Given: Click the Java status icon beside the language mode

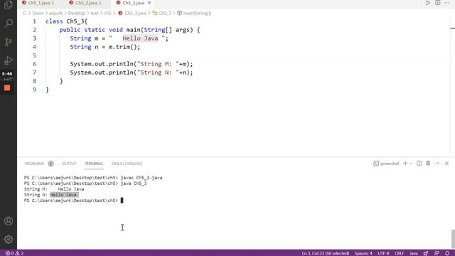Looking at the screenshot, I should 426,253.
